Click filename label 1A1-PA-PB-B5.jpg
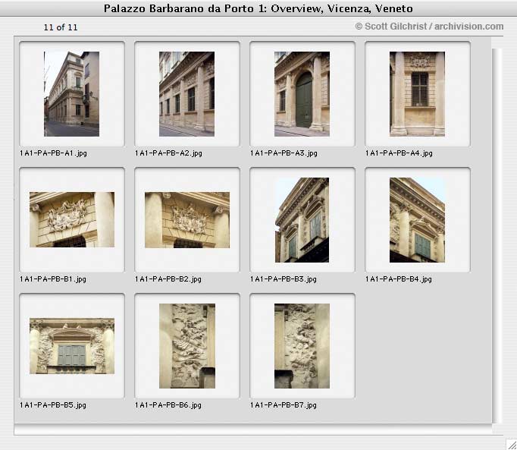The image size is (517, 450). pos(53,404)
